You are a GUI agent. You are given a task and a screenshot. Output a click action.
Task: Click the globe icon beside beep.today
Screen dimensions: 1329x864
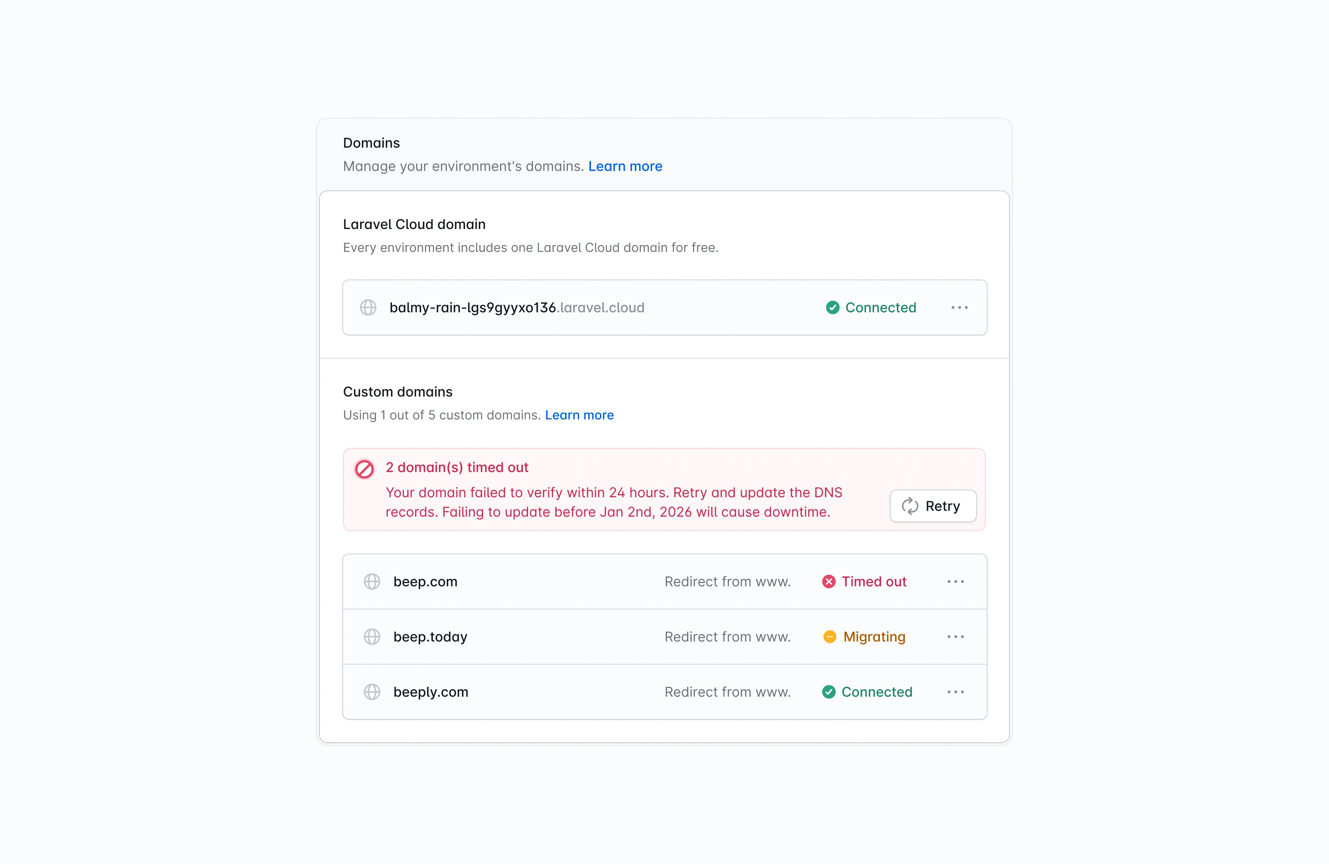(372, 637)
